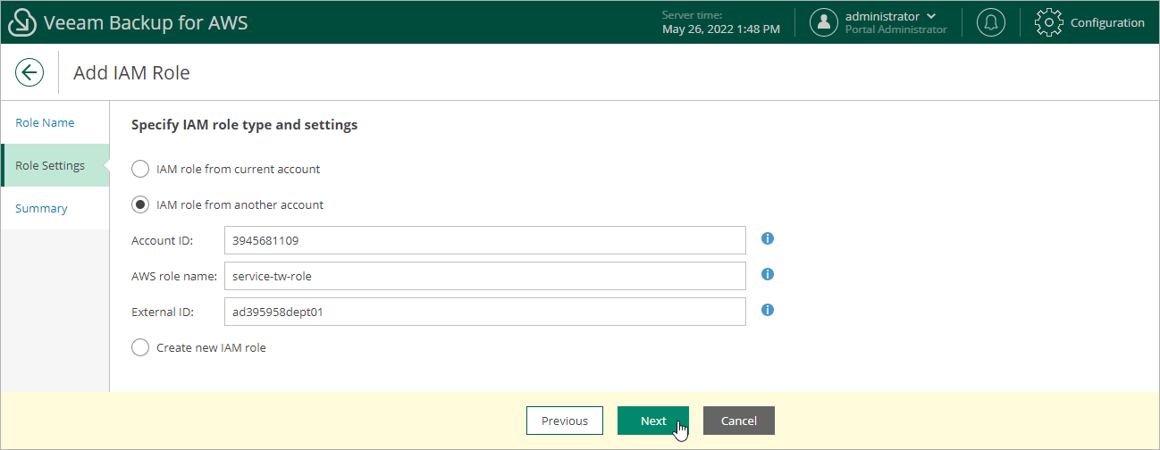Viewport: 1160px width, 450px height.
Task: Select IAM role from another account
Action: point(140,204)
